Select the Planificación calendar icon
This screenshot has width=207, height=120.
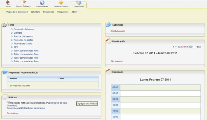pyautogui.click(x=109, y=41)
